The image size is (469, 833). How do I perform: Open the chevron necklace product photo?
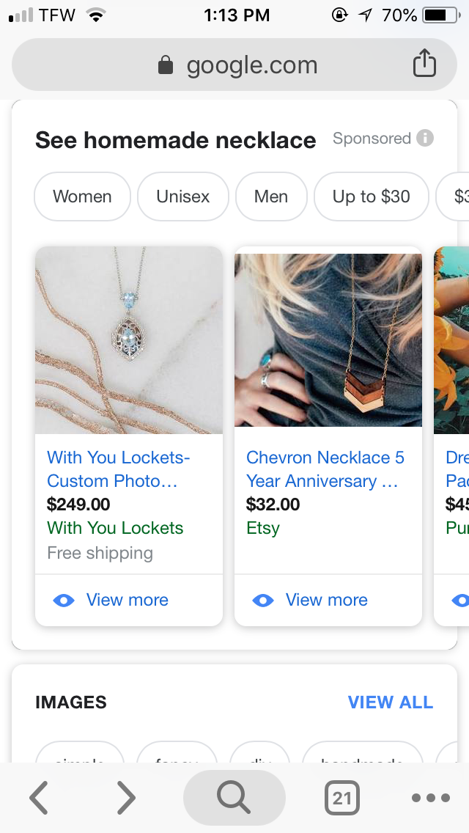tap(328, 340)
